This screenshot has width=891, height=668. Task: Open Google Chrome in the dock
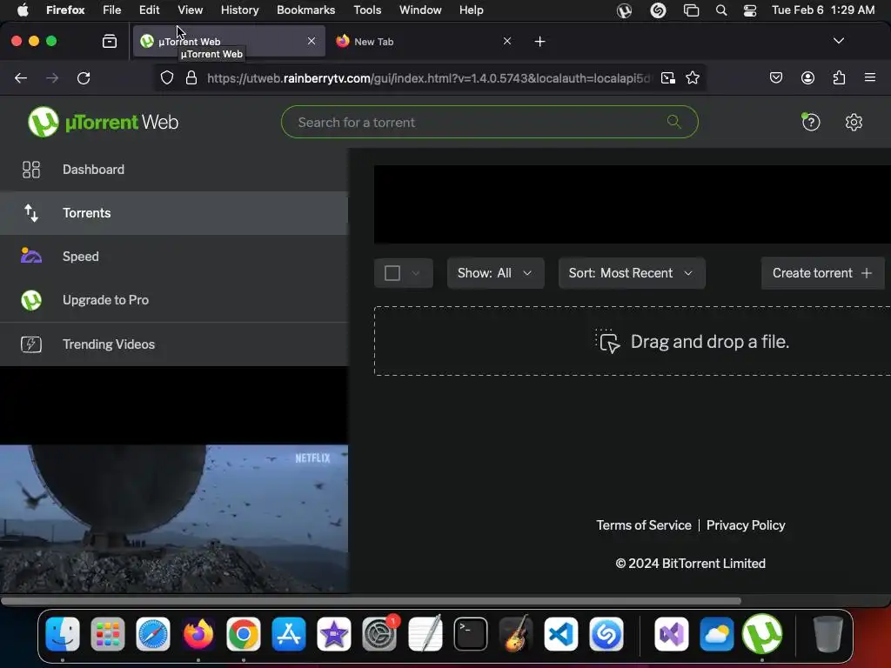coord(244,634)
